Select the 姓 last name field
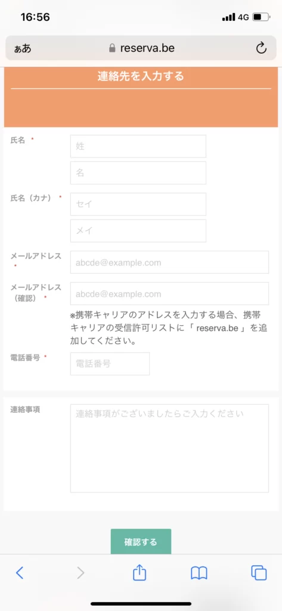This screenshot has width=282, height=611. [x=138, y=146]
